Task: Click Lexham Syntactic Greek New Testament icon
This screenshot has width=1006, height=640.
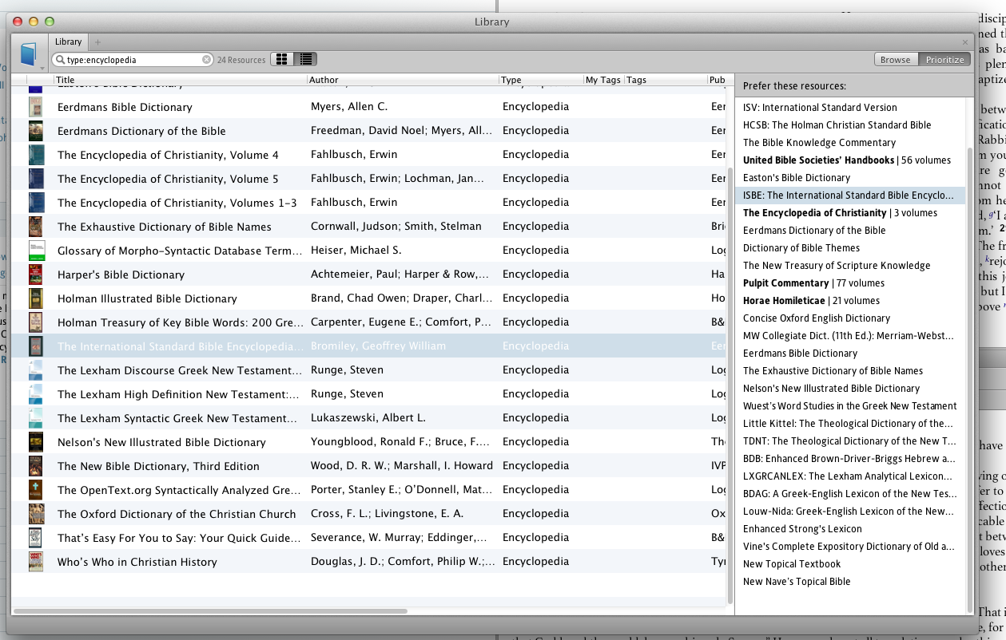Action: click(x=36, y=418)
